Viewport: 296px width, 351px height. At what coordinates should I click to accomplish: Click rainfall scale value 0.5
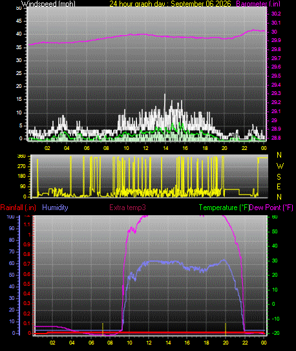[27, 284]
